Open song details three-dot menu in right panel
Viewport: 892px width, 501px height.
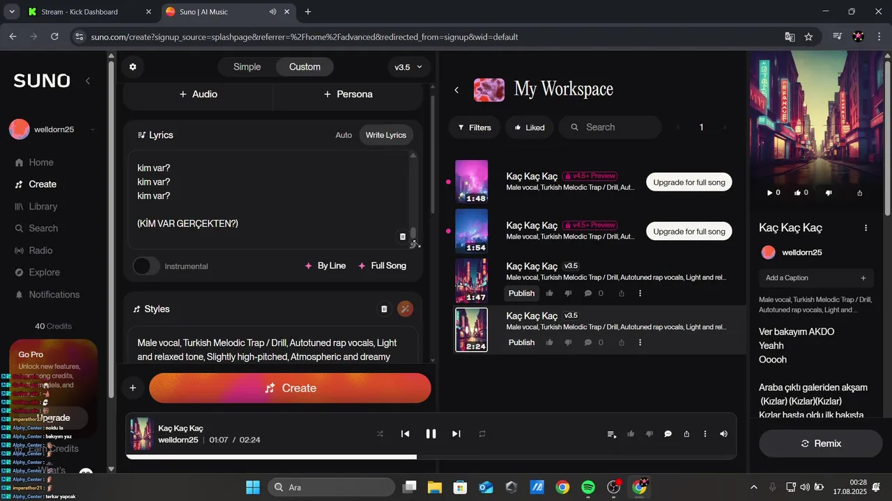coord(866,228)
